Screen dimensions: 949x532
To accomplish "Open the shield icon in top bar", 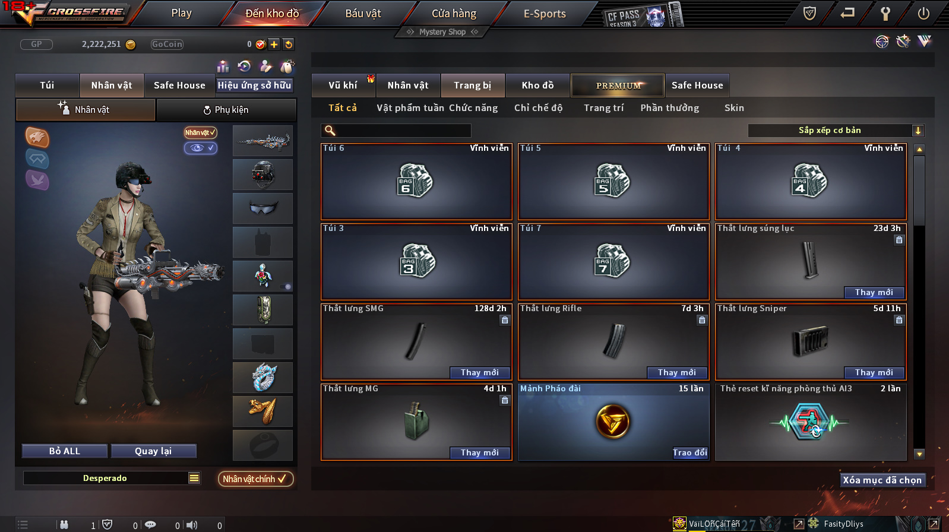I will tap(809, 13).
